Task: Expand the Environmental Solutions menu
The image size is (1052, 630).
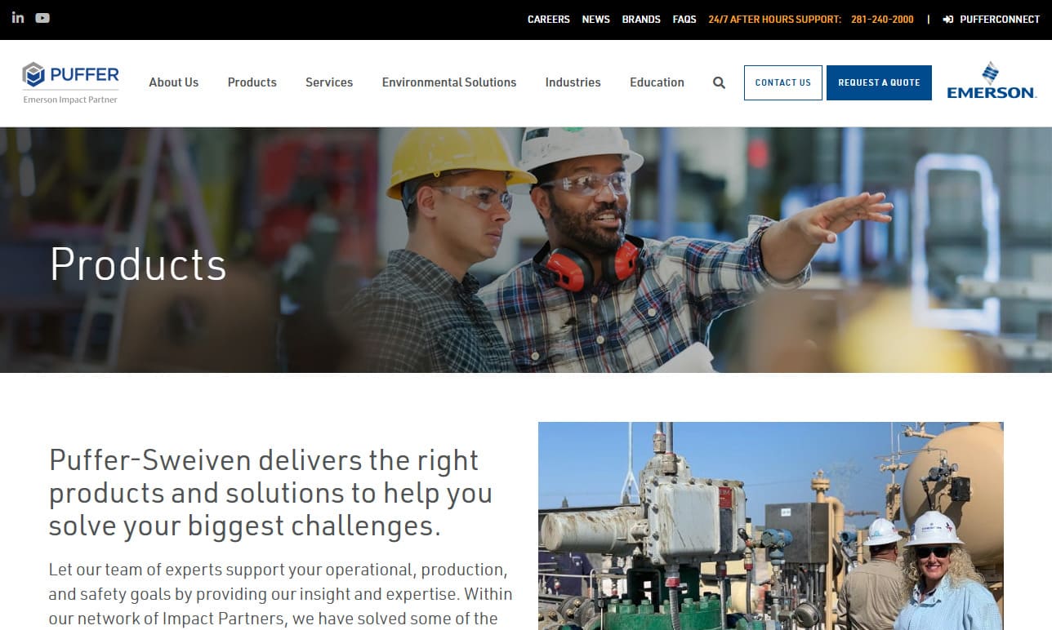Action: (449, 82)
